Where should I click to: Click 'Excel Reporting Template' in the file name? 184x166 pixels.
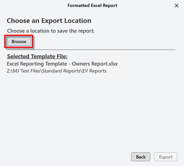click(37, 64)
